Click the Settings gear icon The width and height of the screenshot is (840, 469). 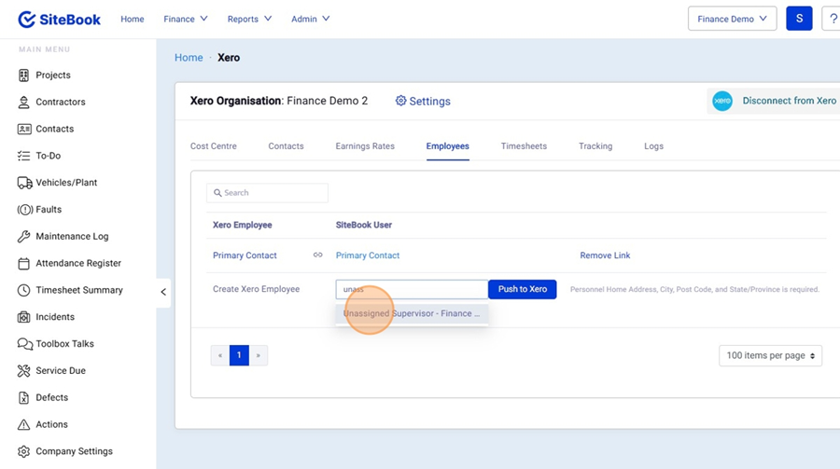400,102
